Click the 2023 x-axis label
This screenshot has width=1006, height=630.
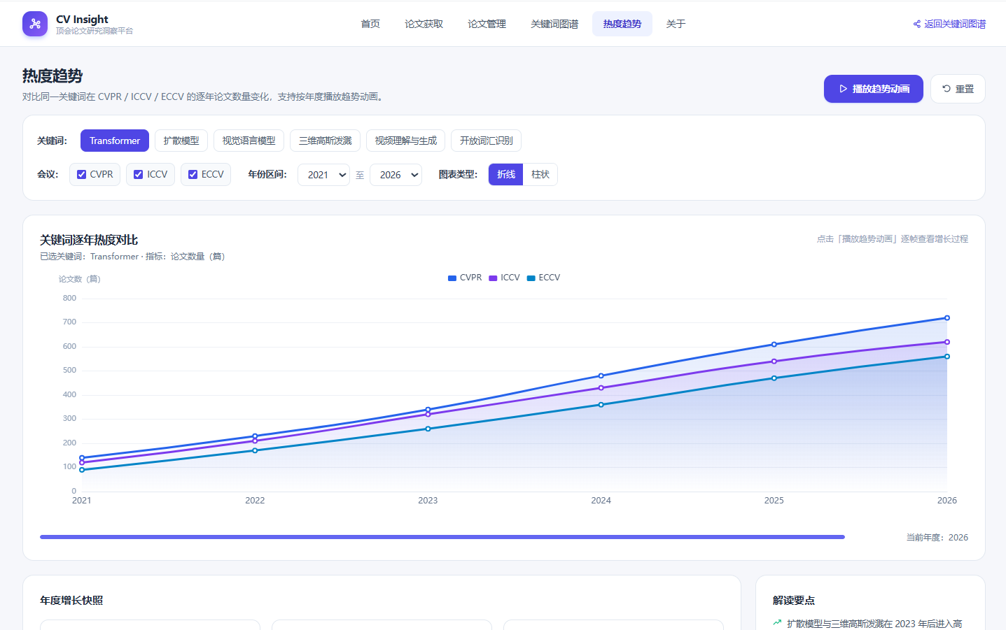(x=428, y=501)
